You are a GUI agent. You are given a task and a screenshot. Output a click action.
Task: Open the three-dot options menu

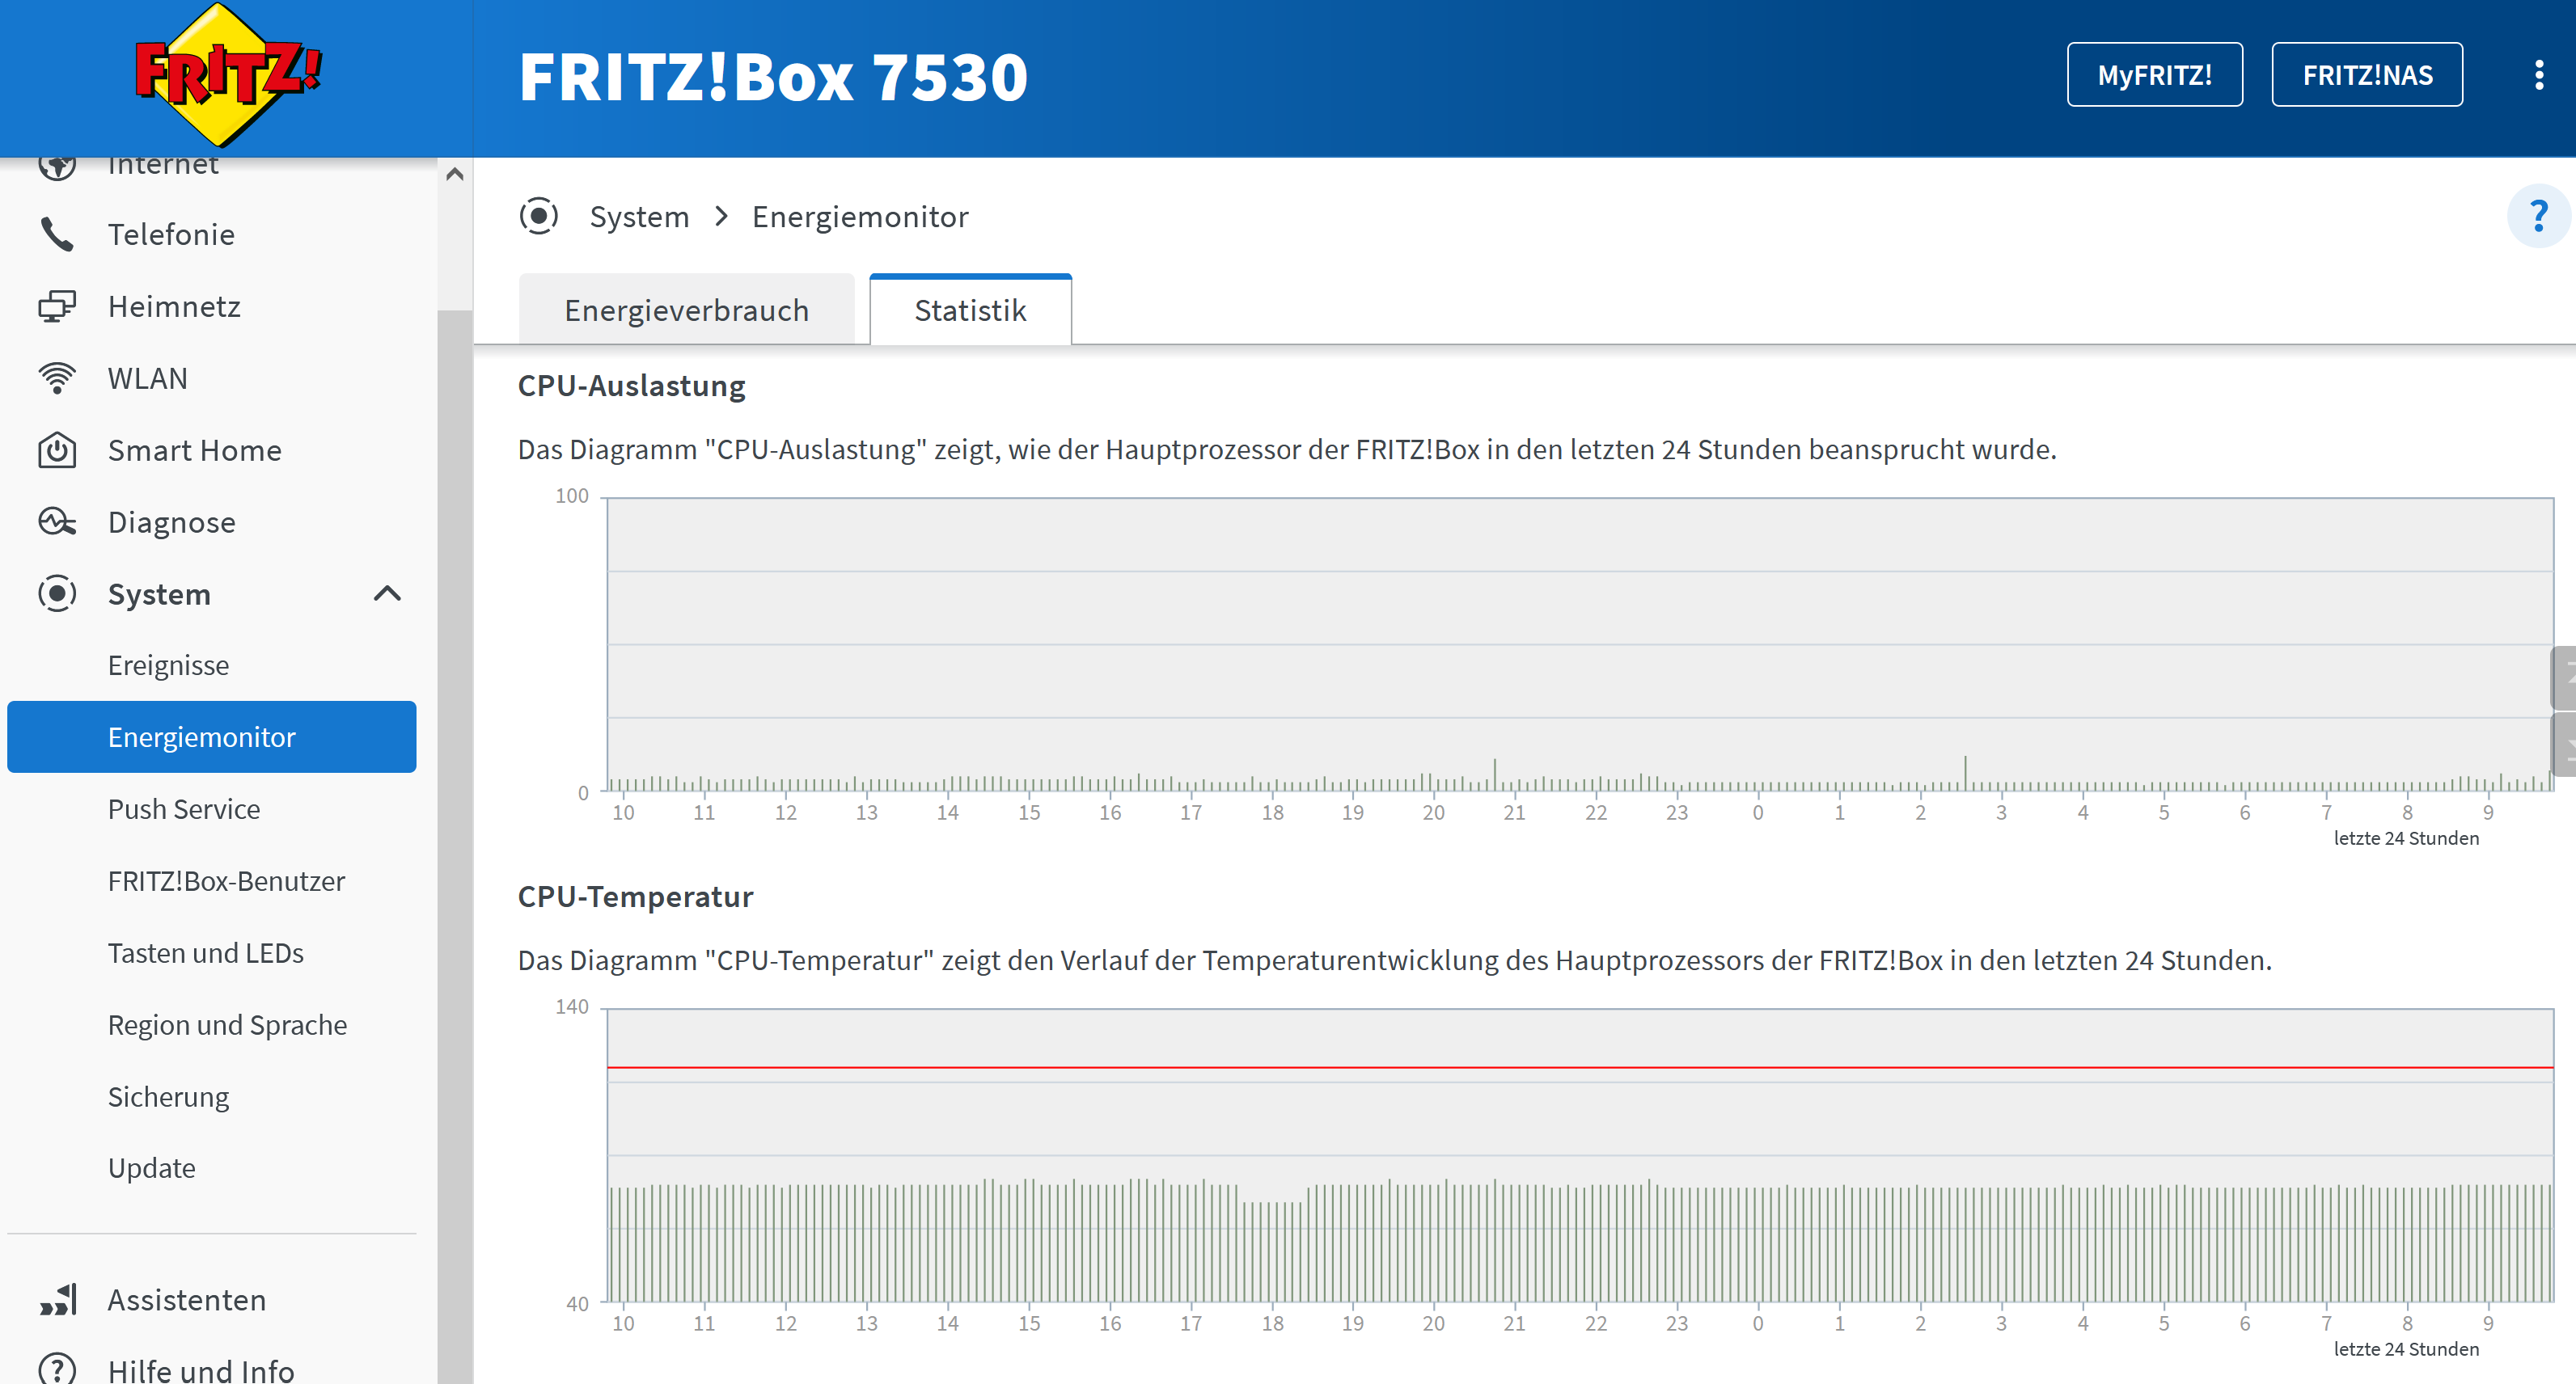point(2538,75)
